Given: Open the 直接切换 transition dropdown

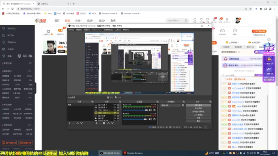Looking at the screenshot, I should pos(170,105).
